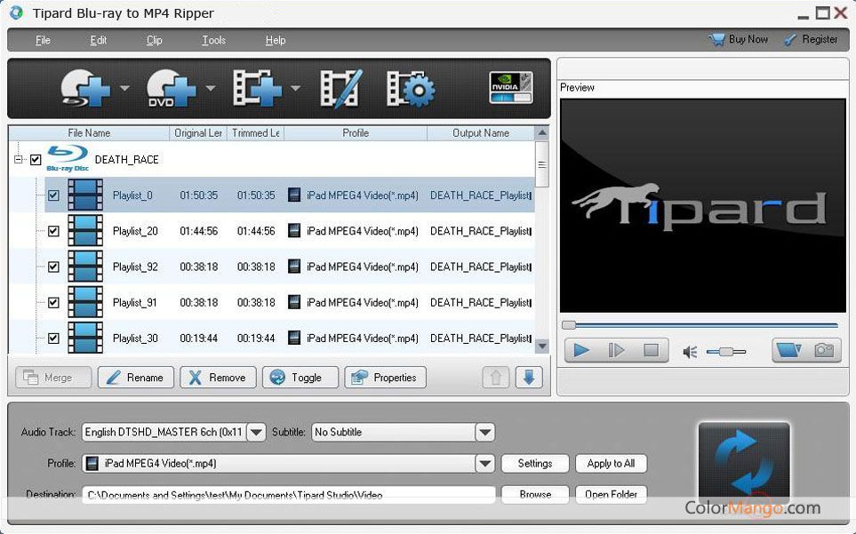Click the preview seek slider handle
Viewport: 856px width, 534px height.
click(x=569, y=325)
